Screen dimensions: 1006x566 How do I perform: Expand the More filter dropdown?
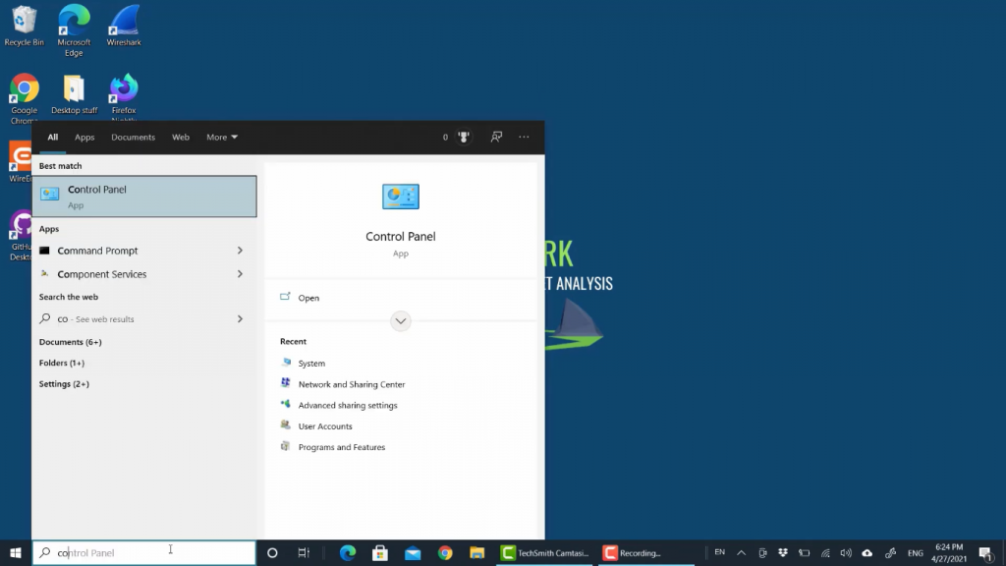(x=222, y=138)
